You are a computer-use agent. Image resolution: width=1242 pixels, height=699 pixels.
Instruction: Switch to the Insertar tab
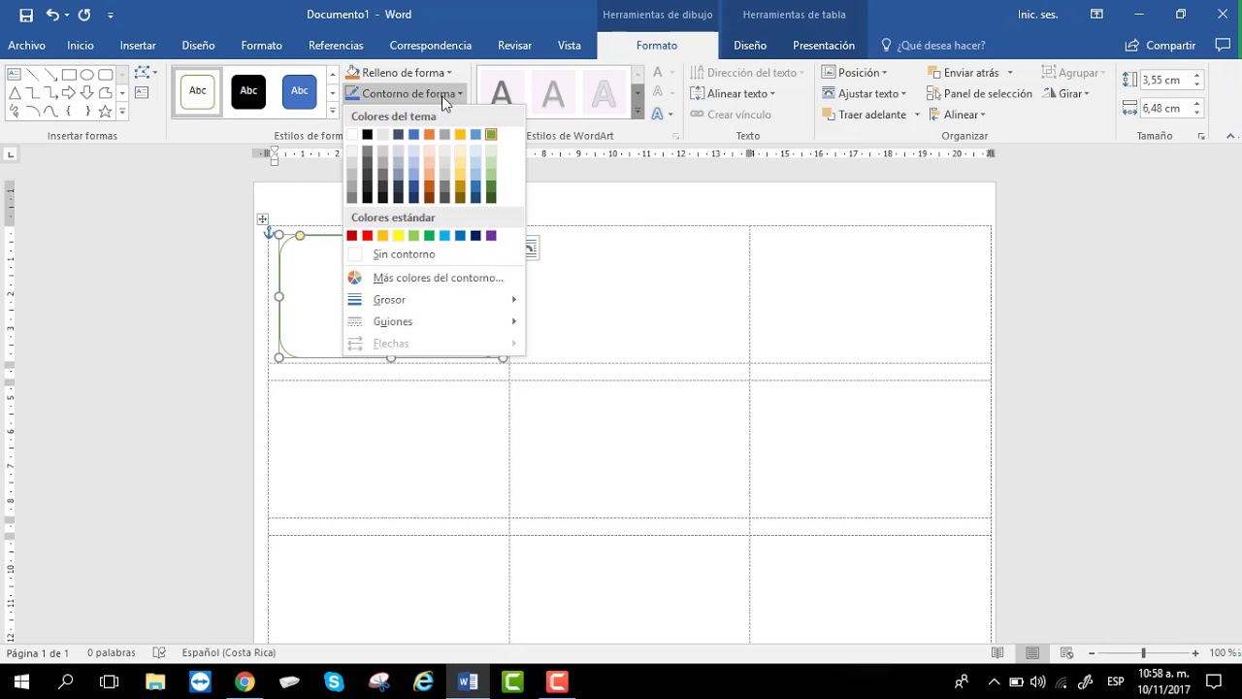point(138,46)
